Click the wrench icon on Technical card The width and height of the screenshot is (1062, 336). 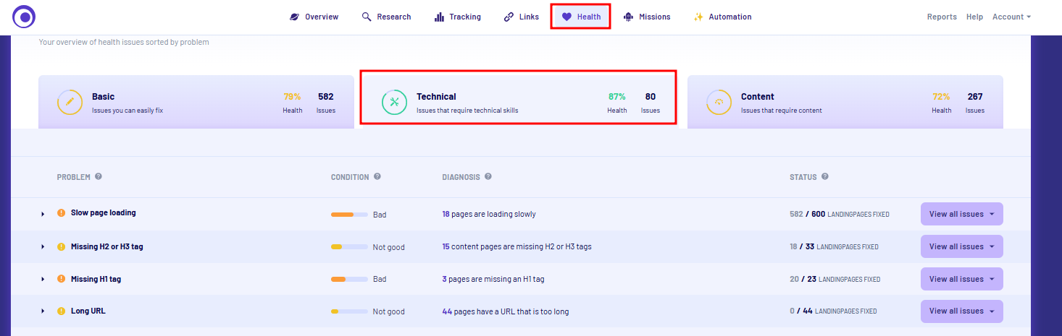(394, 102)
